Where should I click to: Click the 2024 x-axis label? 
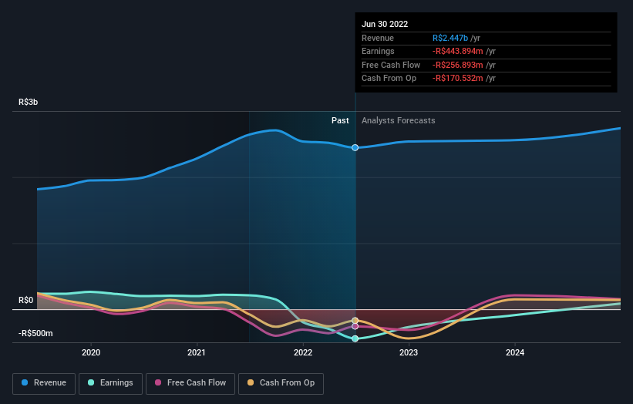point(515,353)
